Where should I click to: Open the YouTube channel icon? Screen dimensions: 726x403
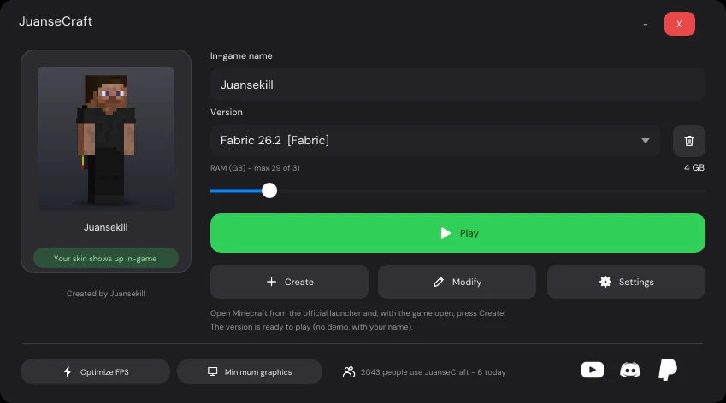593,370
